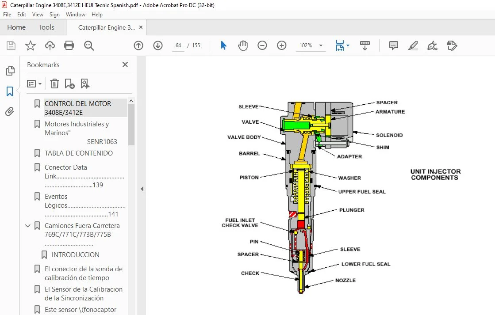This screenshot has width=495, height=315.
Task: Click the SOLENOID label in the diagram
Action: coord(389,135)
